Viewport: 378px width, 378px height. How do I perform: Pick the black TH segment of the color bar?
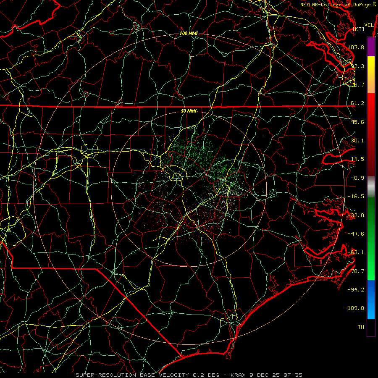(x=371, y=327)
